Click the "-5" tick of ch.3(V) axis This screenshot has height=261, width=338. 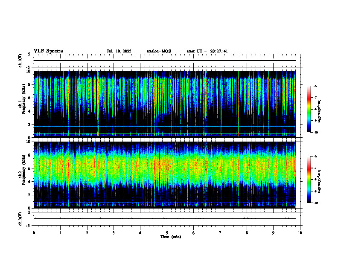(29, 226)
